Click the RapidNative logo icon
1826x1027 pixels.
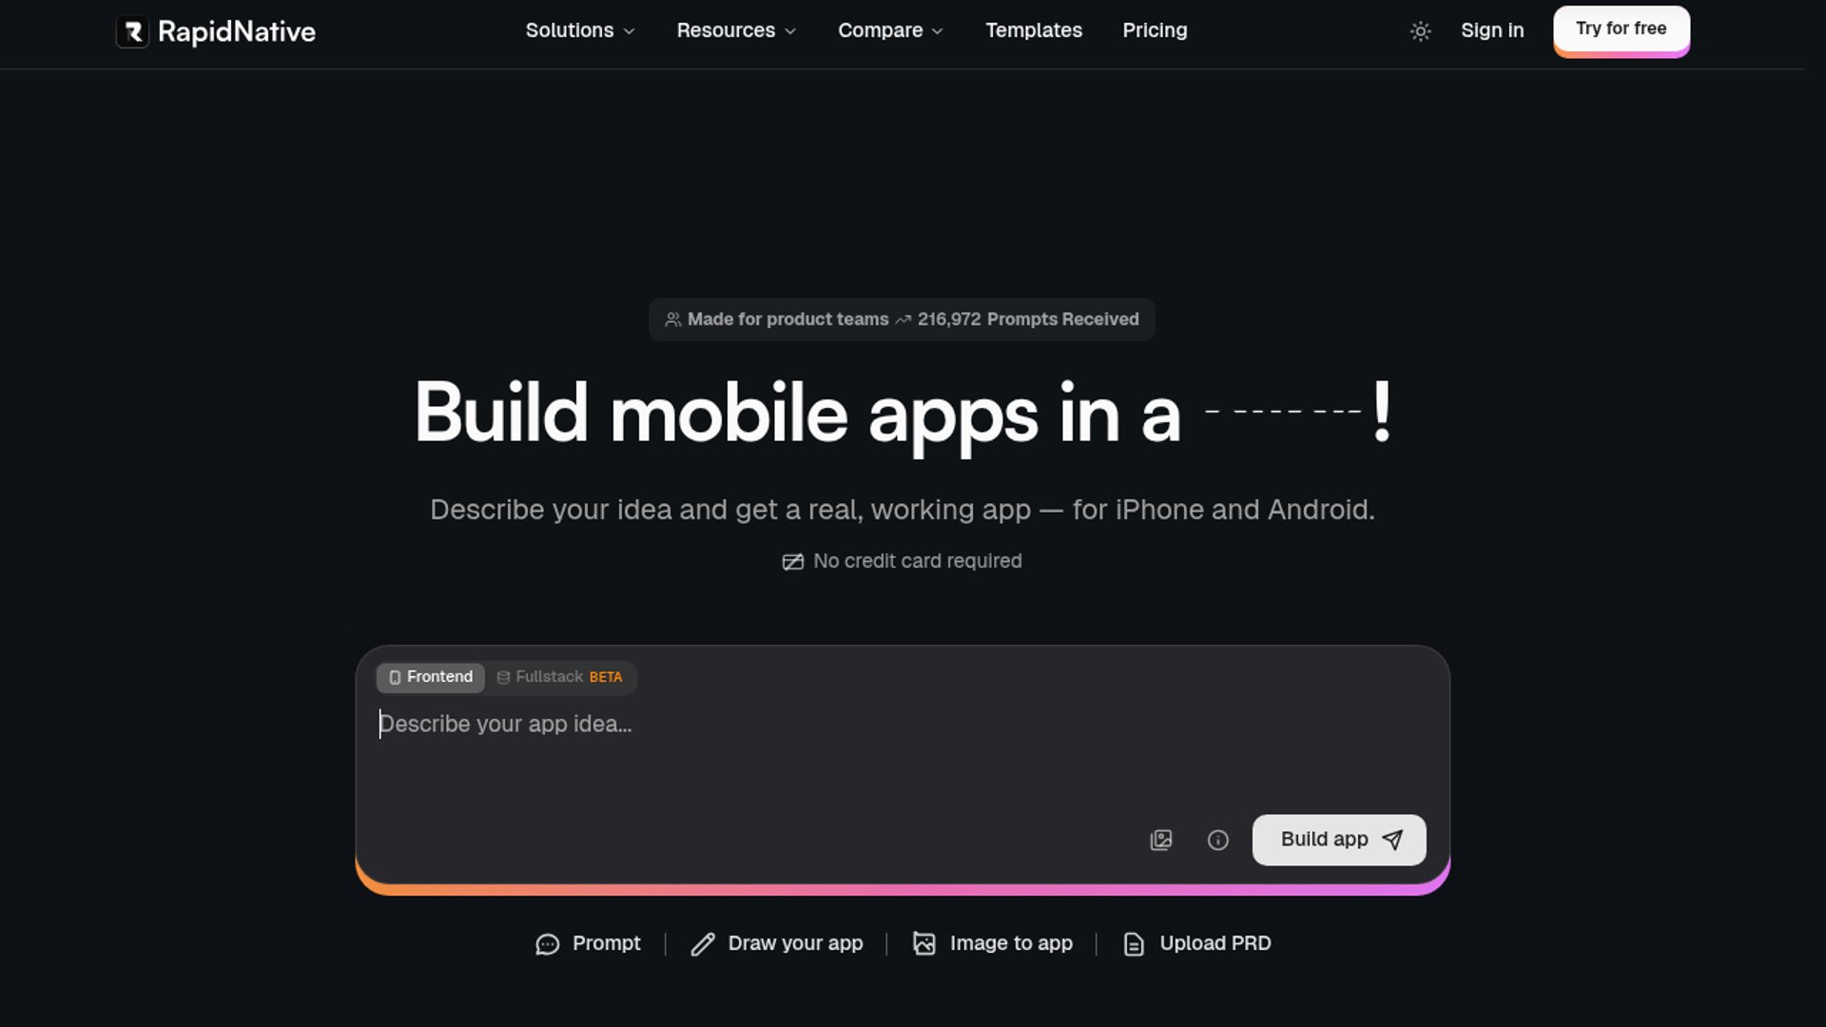click(132, 31)
